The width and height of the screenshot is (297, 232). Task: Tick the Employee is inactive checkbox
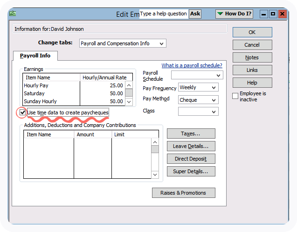tap(235, 96)
